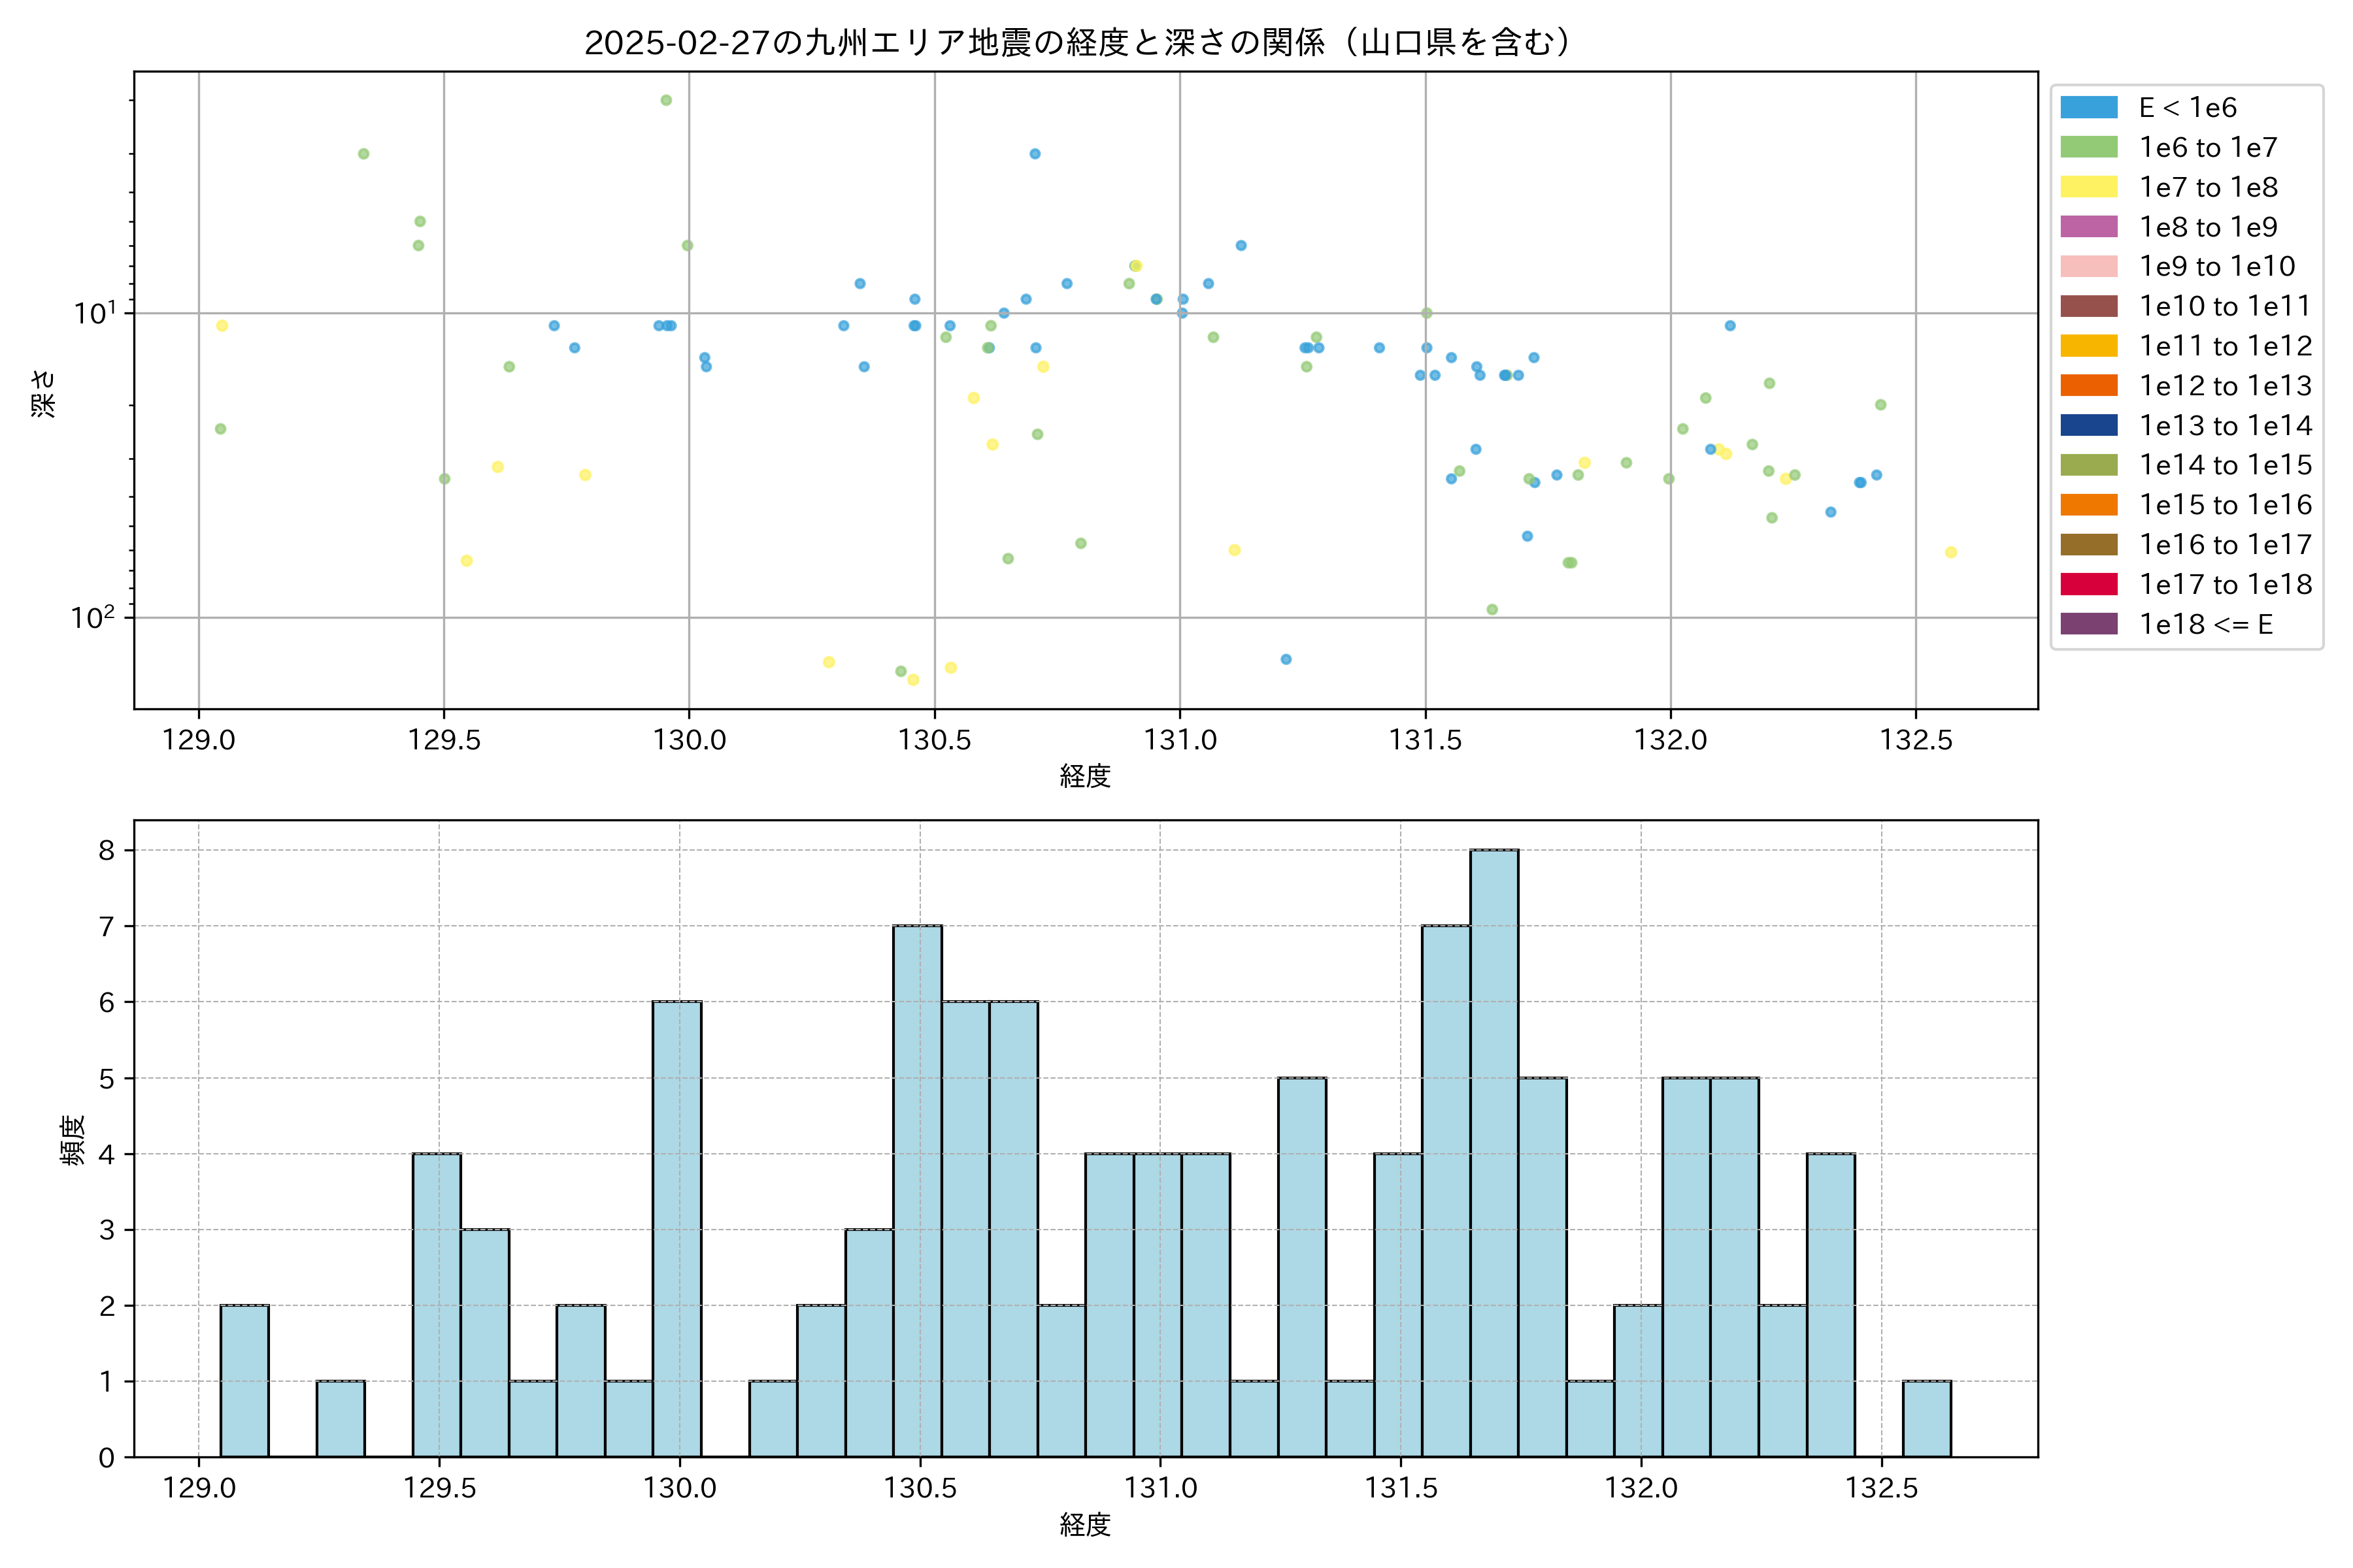Click the leftmost histogram bar near 129.1

coord(244,1380)
